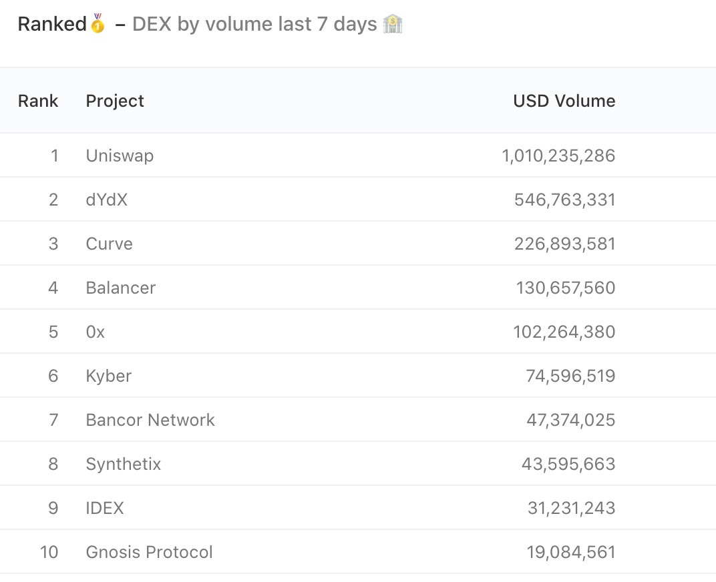716x582 pixels.
Task: Click volume value 47,374,025
Action: (x=571, y=420)
